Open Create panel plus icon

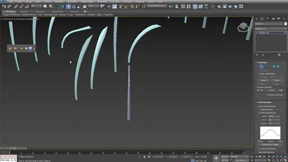pos(256,19)
